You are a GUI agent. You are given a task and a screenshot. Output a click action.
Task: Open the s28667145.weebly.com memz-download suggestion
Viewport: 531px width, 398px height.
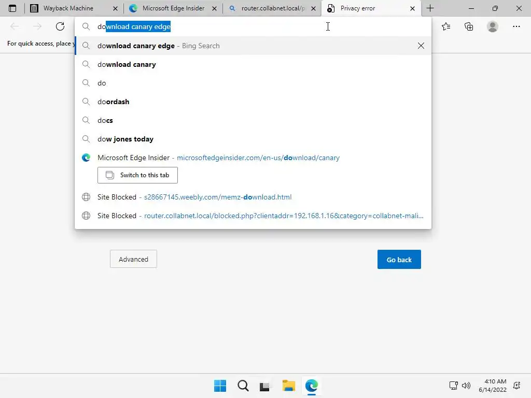pyautogui.click(x=253, y=197)
